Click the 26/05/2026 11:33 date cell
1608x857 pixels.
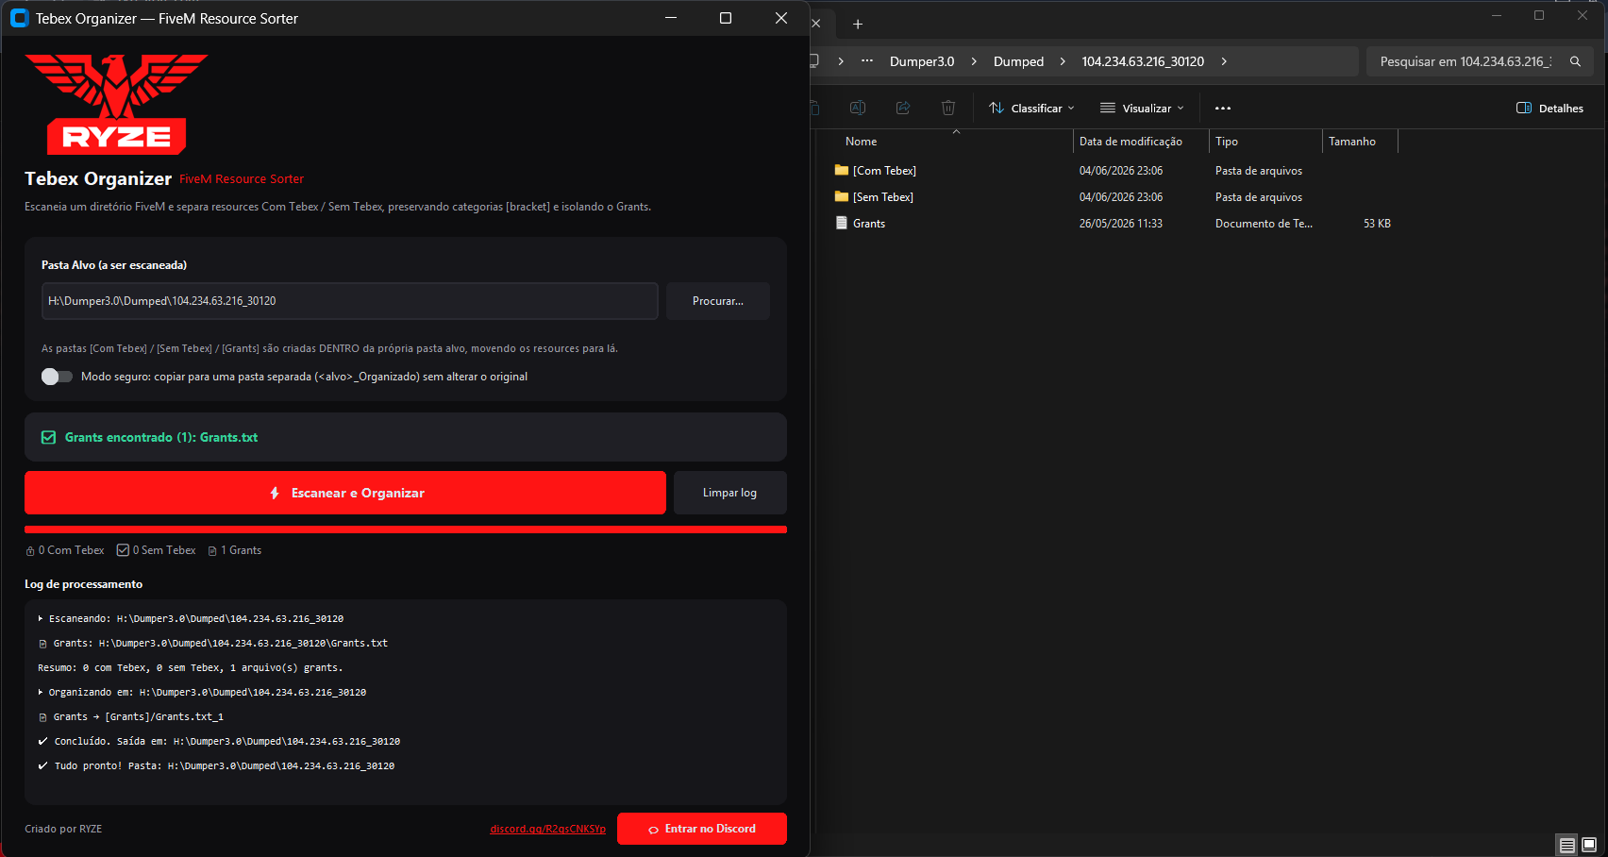(x=1121, y=224)
